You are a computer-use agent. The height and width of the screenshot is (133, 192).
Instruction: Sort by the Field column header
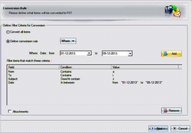(x=33, y=67)
